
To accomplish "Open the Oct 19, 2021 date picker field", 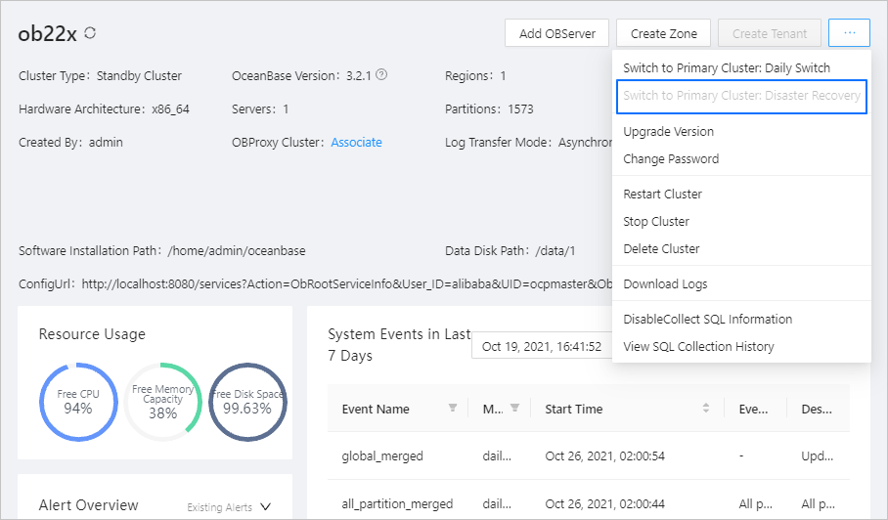I will (x=542, y=346).
